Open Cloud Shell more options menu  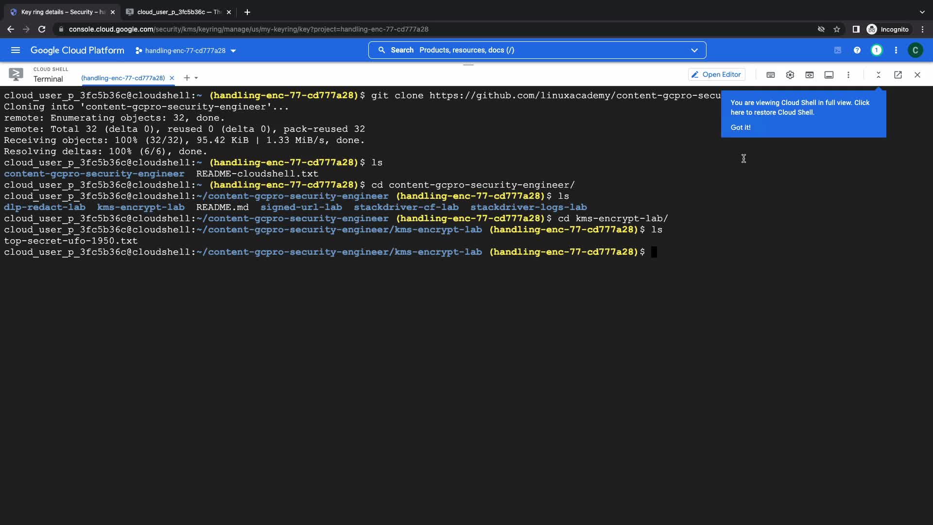click(848, 75)
